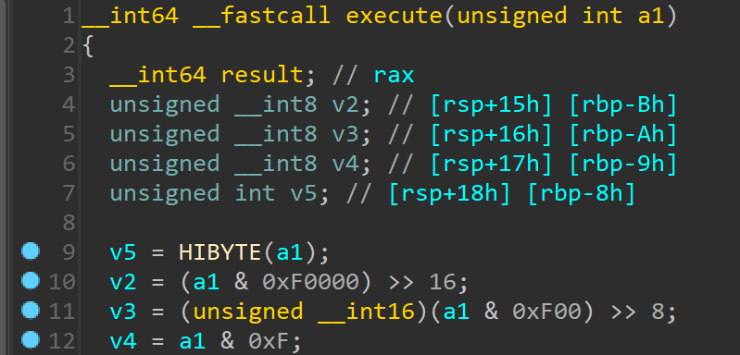Click variable v4 in its declaration
Image resolution: width=740 pixels, height=355 pixels.
click(x=346, y=164)
